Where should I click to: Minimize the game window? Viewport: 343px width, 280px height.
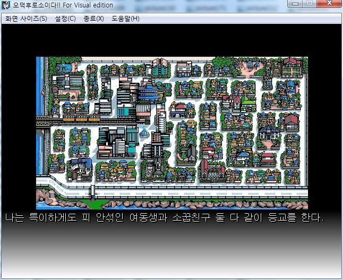coord(295,4)
